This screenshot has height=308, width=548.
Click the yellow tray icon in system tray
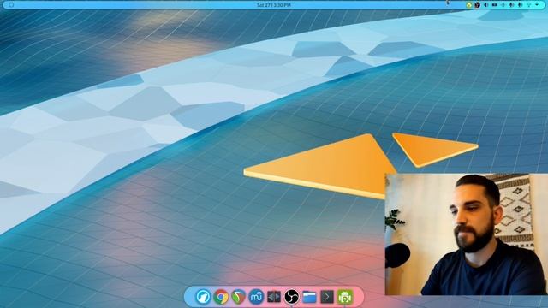469,5
